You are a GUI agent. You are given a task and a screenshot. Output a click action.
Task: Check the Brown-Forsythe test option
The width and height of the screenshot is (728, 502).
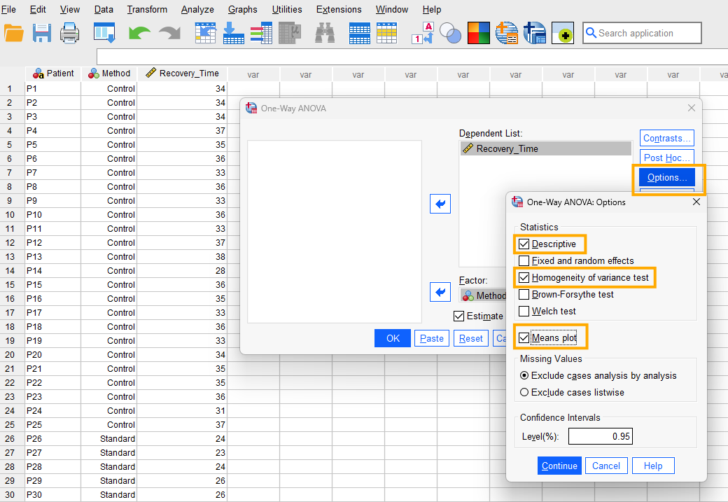[524, 294]
